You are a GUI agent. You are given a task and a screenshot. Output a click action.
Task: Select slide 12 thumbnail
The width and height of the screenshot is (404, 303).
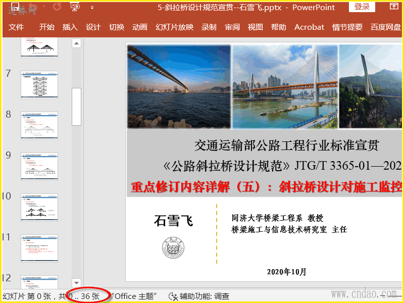[39, 282]
